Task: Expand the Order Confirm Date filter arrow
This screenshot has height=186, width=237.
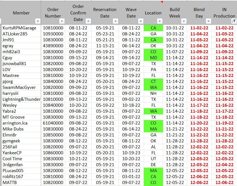Action: pyautogui.click(x=88, y=21)
